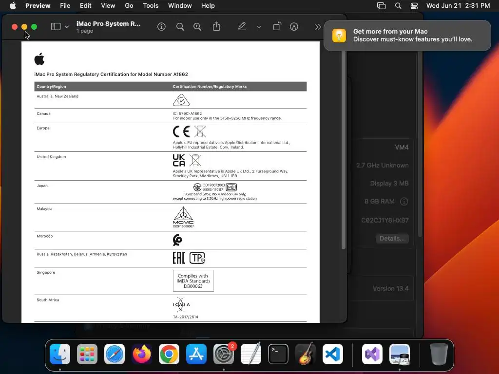This screenshot has height=374, width=499.
Task: Click the EAC mark in Russia row
Action: tap(178, 258)
